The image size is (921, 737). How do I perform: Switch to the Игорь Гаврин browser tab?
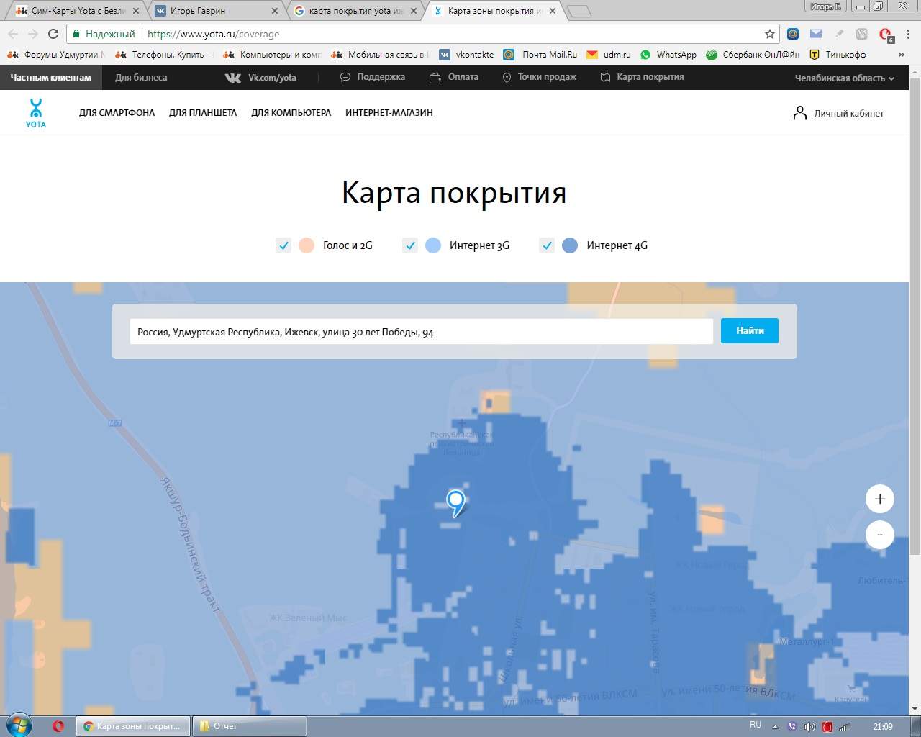(x=216, y=11)
